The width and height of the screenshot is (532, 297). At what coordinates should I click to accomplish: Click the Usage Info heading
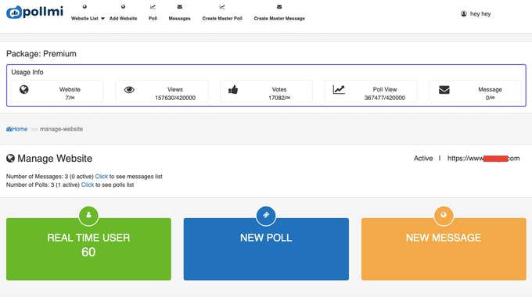[x=27, y=72]
